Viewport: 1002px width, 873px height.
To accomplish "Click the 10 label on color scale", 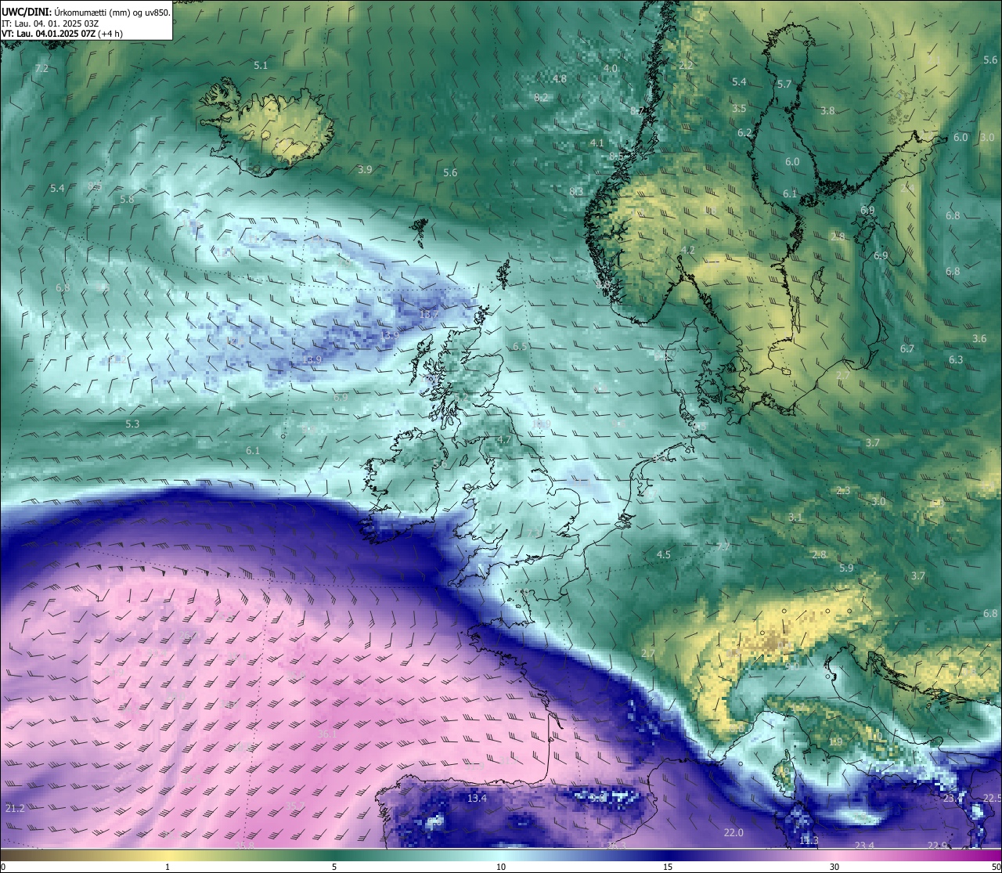I will click(501, 866).
